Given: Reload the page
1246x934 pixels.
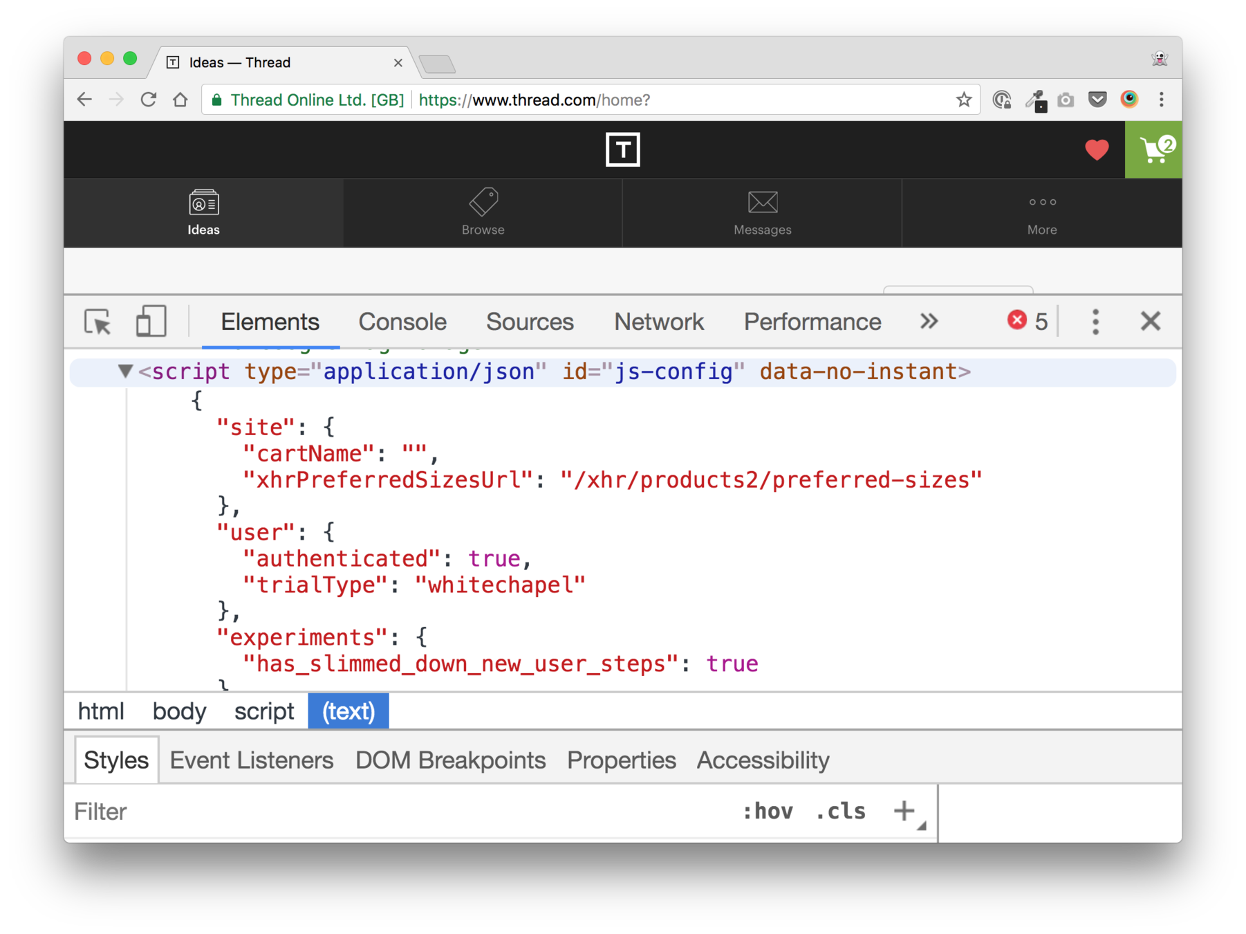Looking at the screenshot, I should coord(148,100).
